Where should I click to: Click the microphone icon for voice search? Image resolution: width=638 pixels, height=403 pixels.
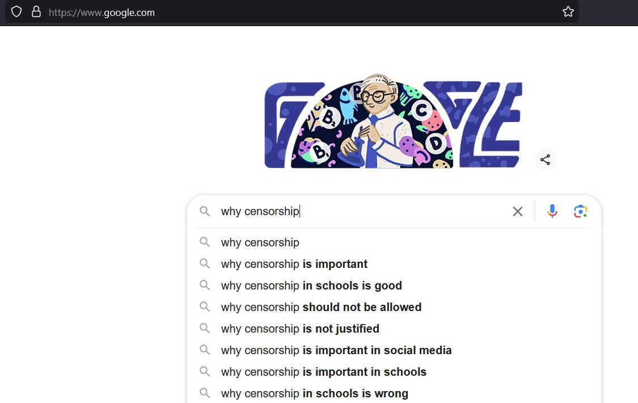[x=552, y=211]
